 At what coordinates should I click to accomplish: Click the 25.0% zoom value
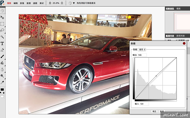(56, 3)
